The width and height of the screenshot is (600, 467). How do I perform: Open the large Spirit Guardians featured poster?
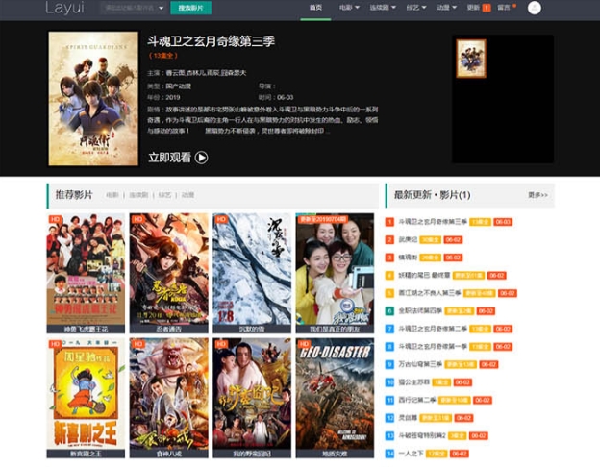[93, 99]
